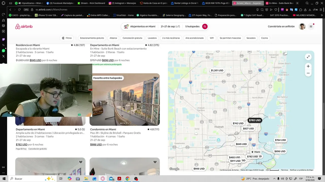Open the 5 huéspedes guest selector

tap(192, 27)
